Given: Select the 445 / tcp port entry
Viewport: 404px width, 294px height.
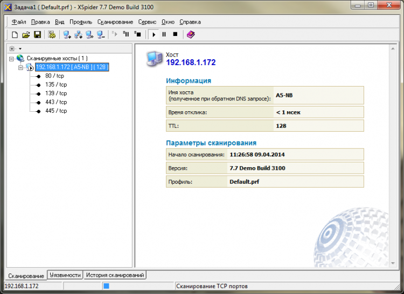Looking at the screenshot, I should [x=56, y=111].
